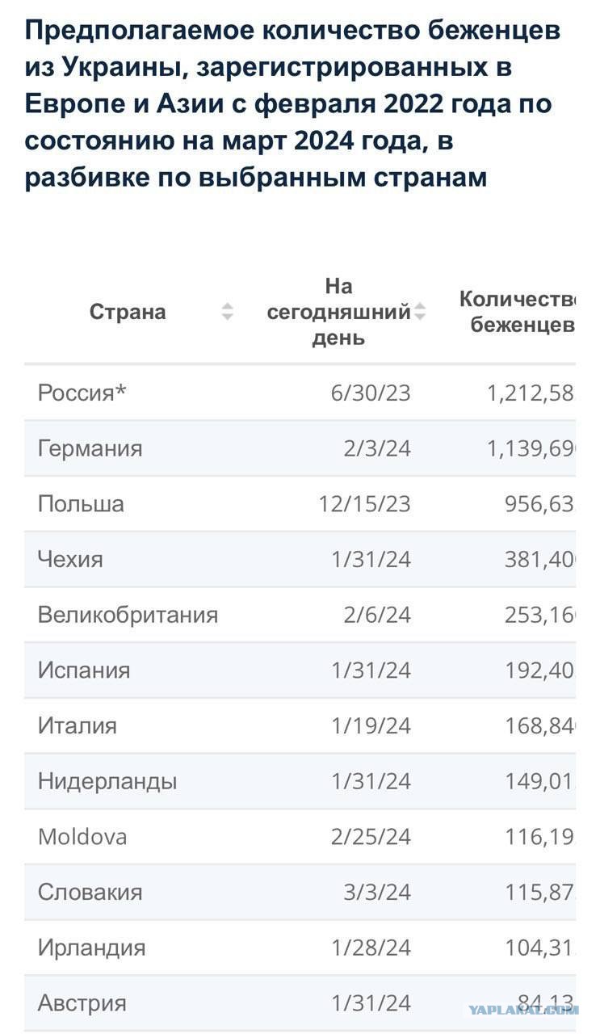
Task: Select the Германия table row
Action: (x=300, y=448)
